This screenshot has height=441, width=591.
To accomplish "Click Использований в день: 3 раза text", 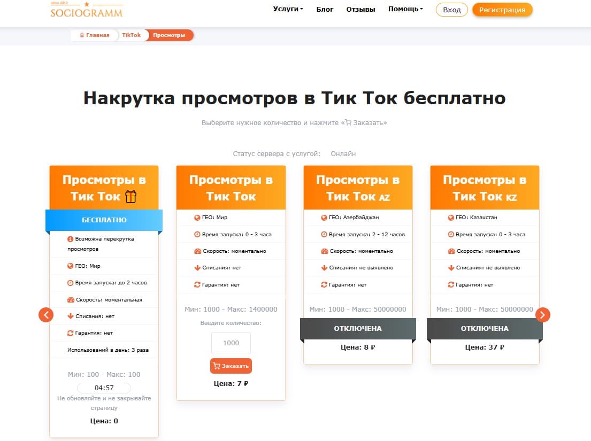I will (x=108, y=350).
